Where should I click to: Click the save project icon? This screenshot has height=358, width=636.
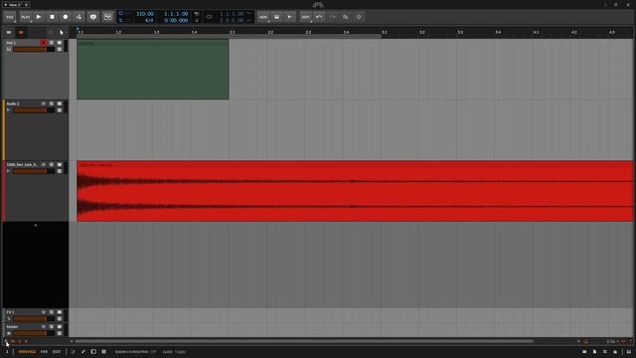coord(276,17)
